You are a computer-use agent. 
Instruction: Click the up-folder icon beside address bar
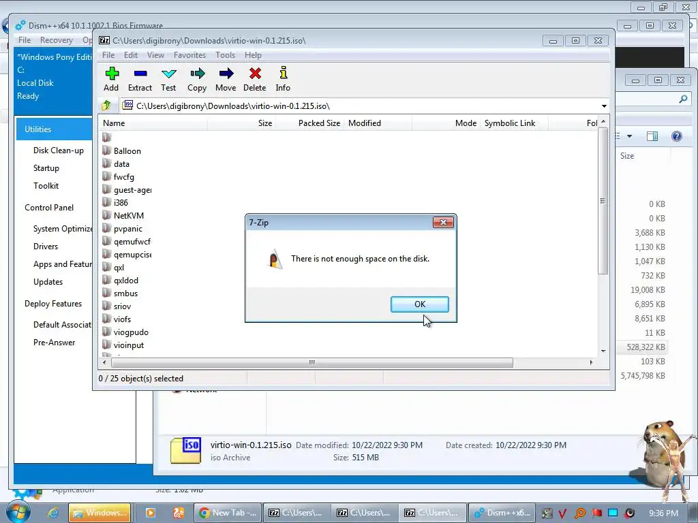click(106, 106)
